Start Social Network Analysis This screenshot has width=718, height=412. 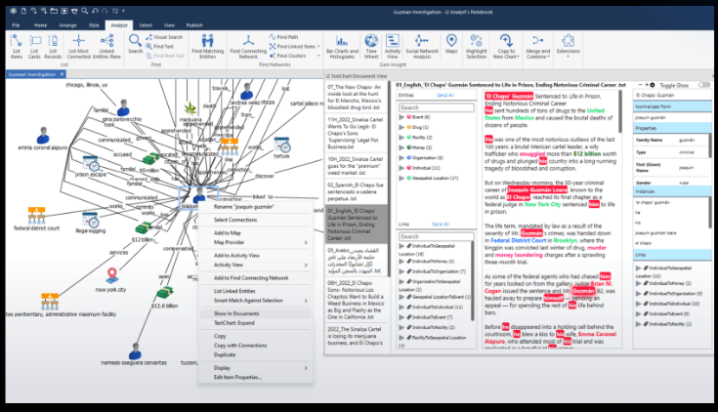tap(422, 46)
